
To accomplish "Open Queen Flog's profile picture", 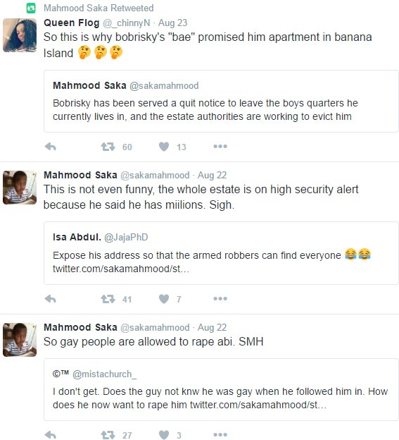I will 20,35.
